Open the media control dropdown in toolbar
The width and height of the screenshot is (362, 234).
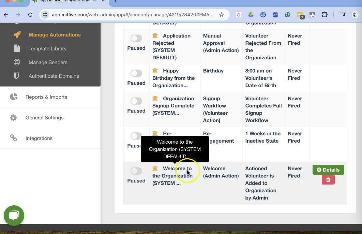pyautogui.click(x=343, y=15)
